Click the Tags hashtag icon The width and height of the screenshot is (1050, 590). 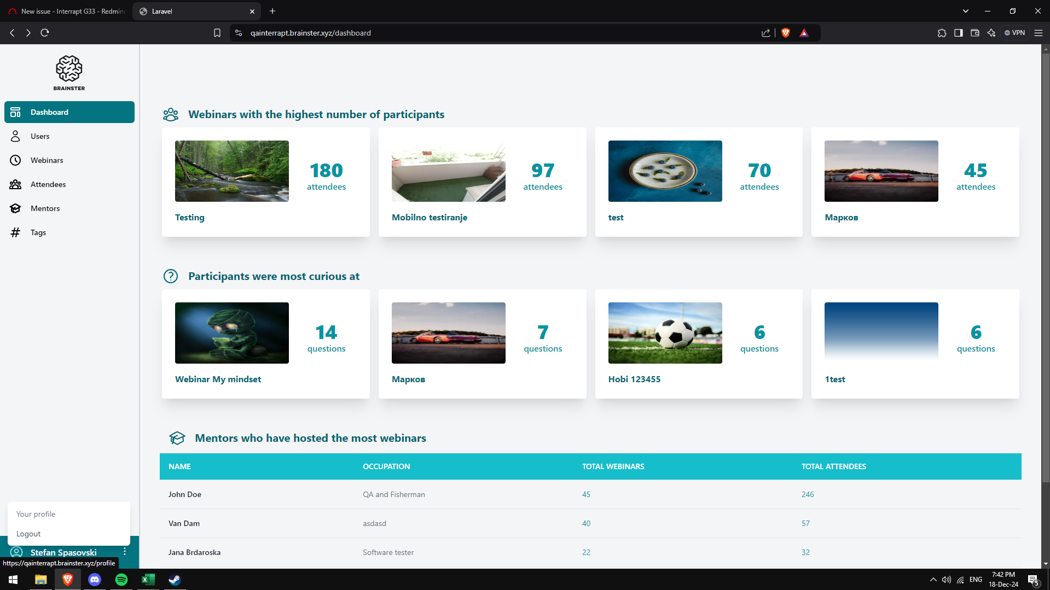coord(15,232)
